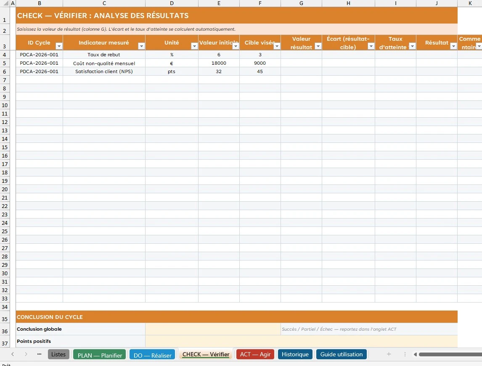Show hidden sheet tabs via ellipsis
The height and width of the screenshot is (366, 482).
[x=40, y=354]
